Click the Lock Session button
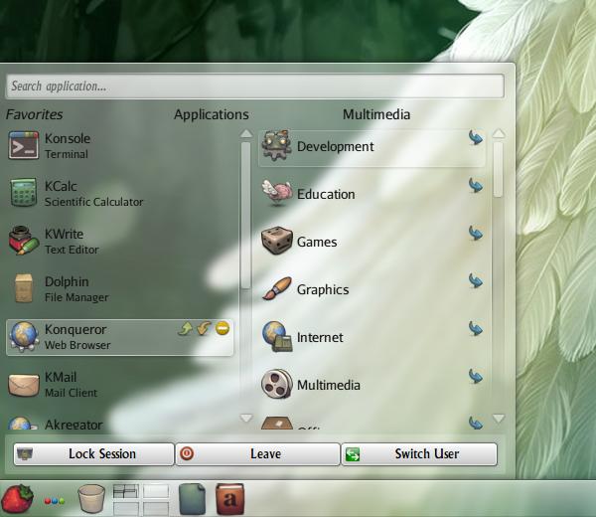The width and height of the screenshot is (596, 517). (x=93, y=453)
